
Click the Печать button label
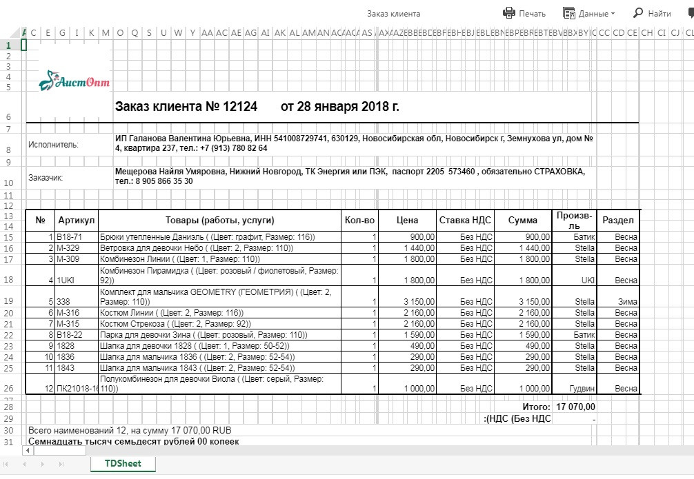click(x=532, y=14)
